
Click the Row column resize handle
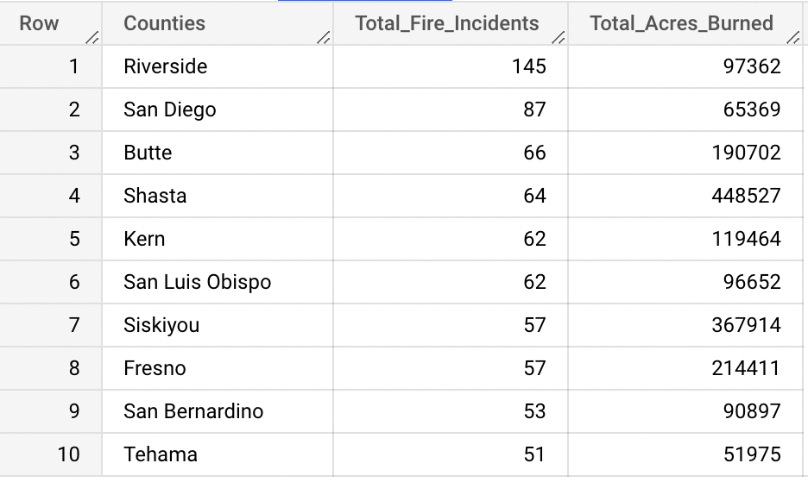pyautogui.click(x=93, y=37)
